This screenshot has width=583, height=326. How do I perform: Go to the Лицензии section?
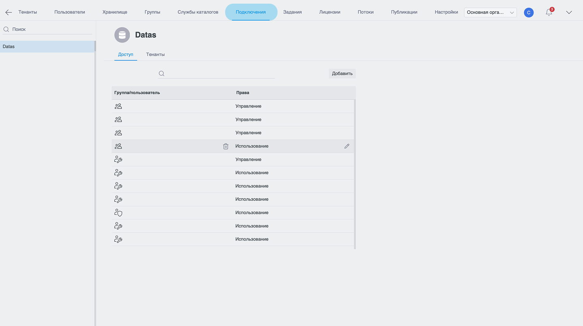click(329, 12)
